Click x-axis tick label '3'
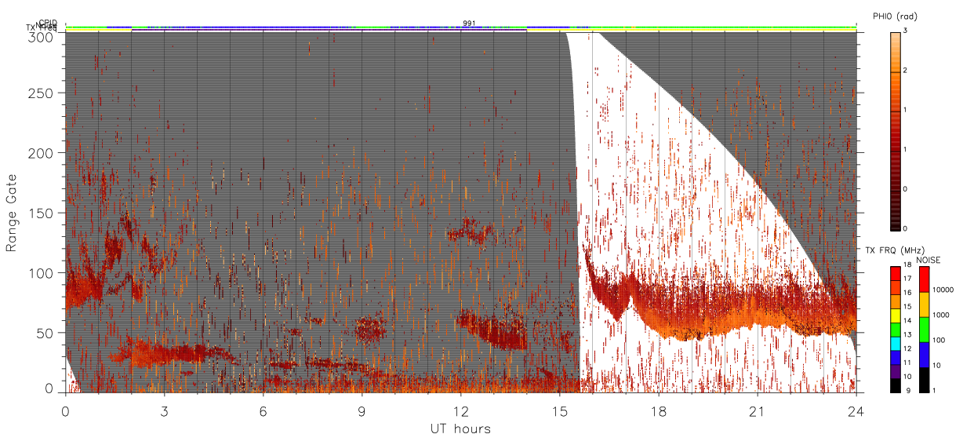The image size is (963, 445). (x=164, y=410)
